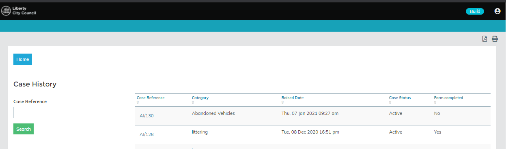Sort table by Case Reference arrows
This screenshot has height=149, width=506.
(138, 102)
